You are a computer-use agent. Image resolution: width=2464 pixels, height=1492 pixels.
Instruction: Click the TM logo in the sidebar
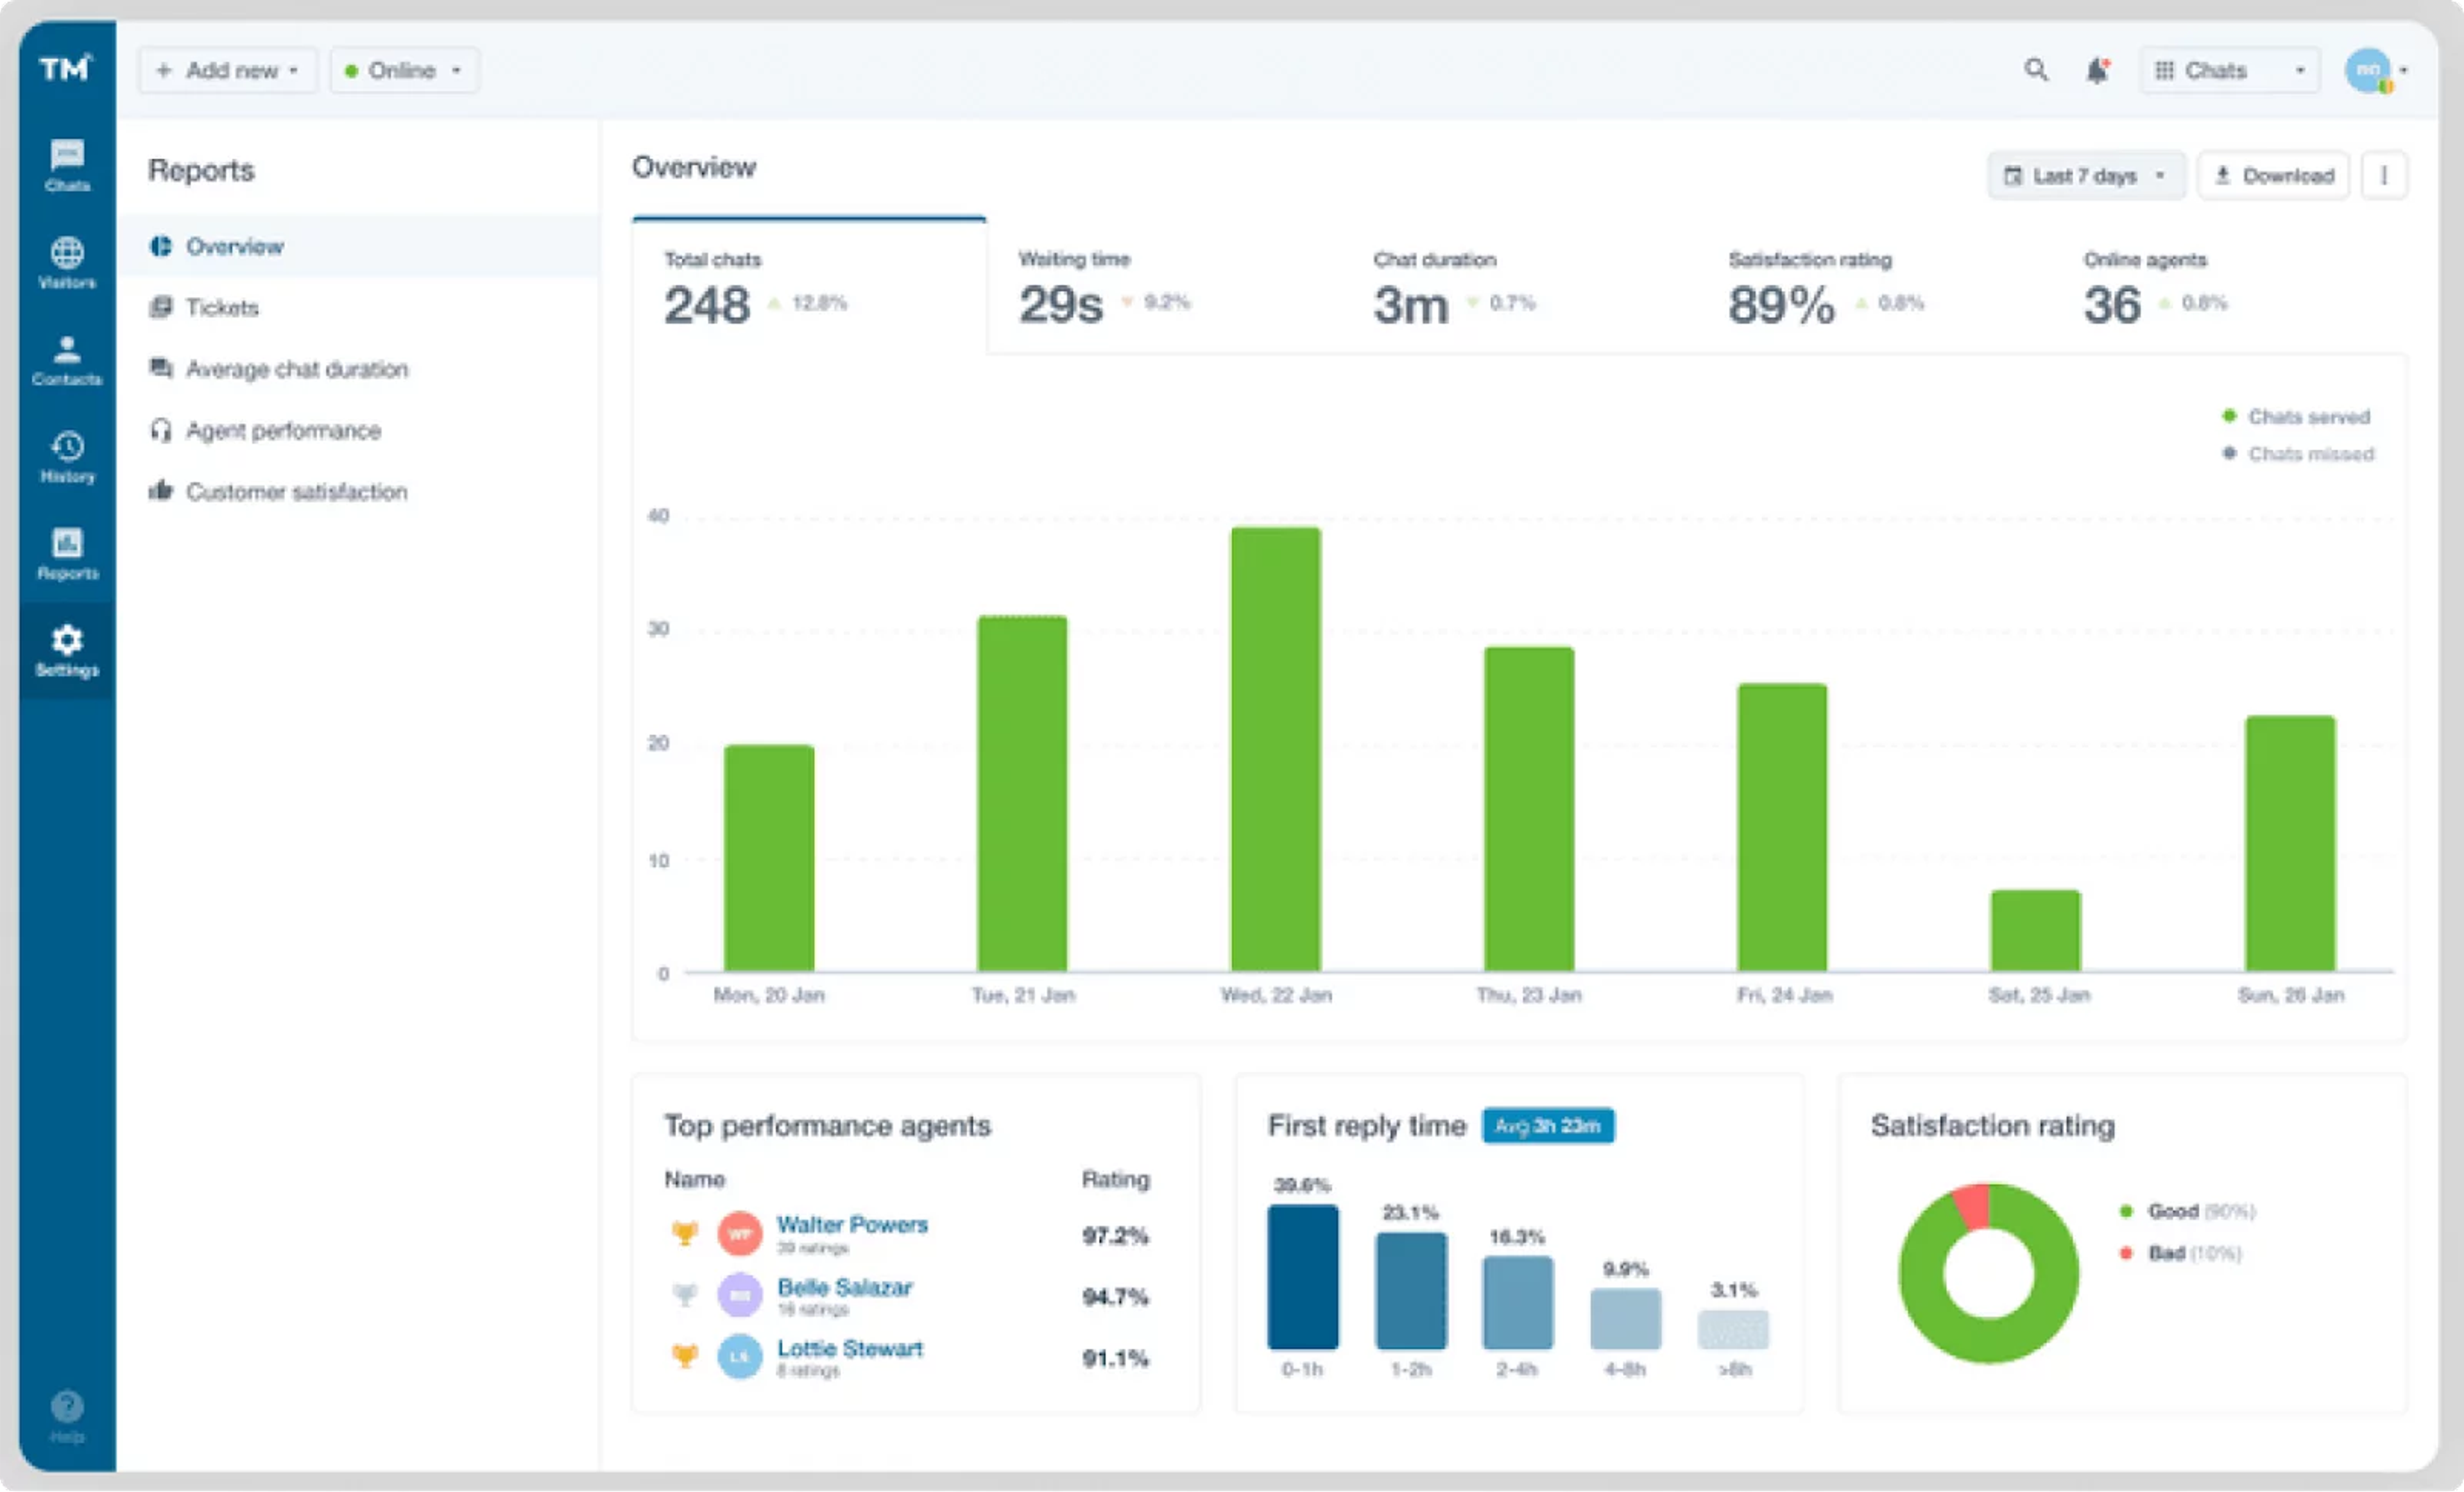click(66, 68)
